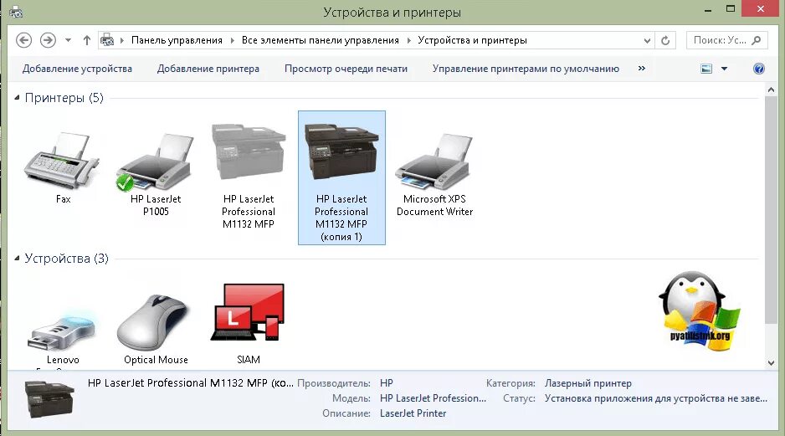Collapse the Принтеры (5) group
This screenshot has height=436, width=785.
pos(17,98)
